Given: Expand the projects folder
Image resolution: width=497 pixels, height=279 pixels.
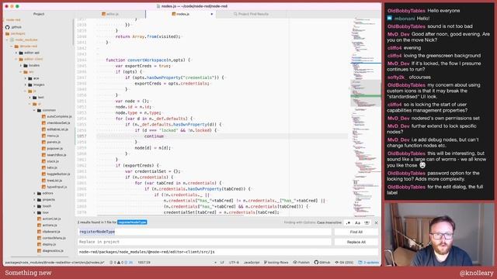Looking at the screenshot, I should (x=34, y=200).
